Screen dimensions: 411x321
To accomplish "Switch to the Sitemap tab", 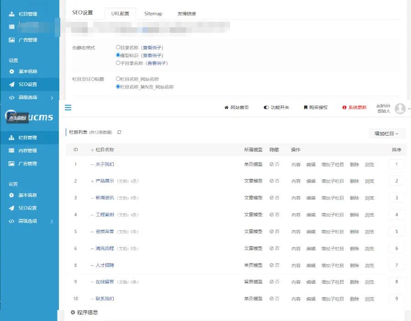I will (x=153, y=14).
